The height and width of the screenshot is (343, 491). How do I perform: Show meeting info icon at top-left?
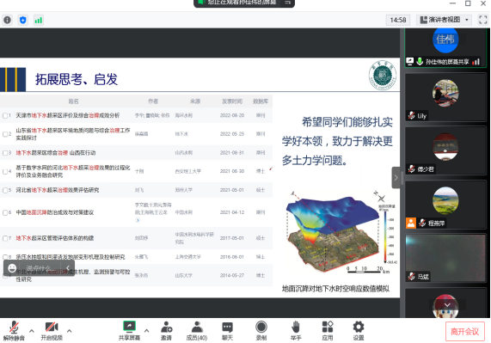click(7, 20)
